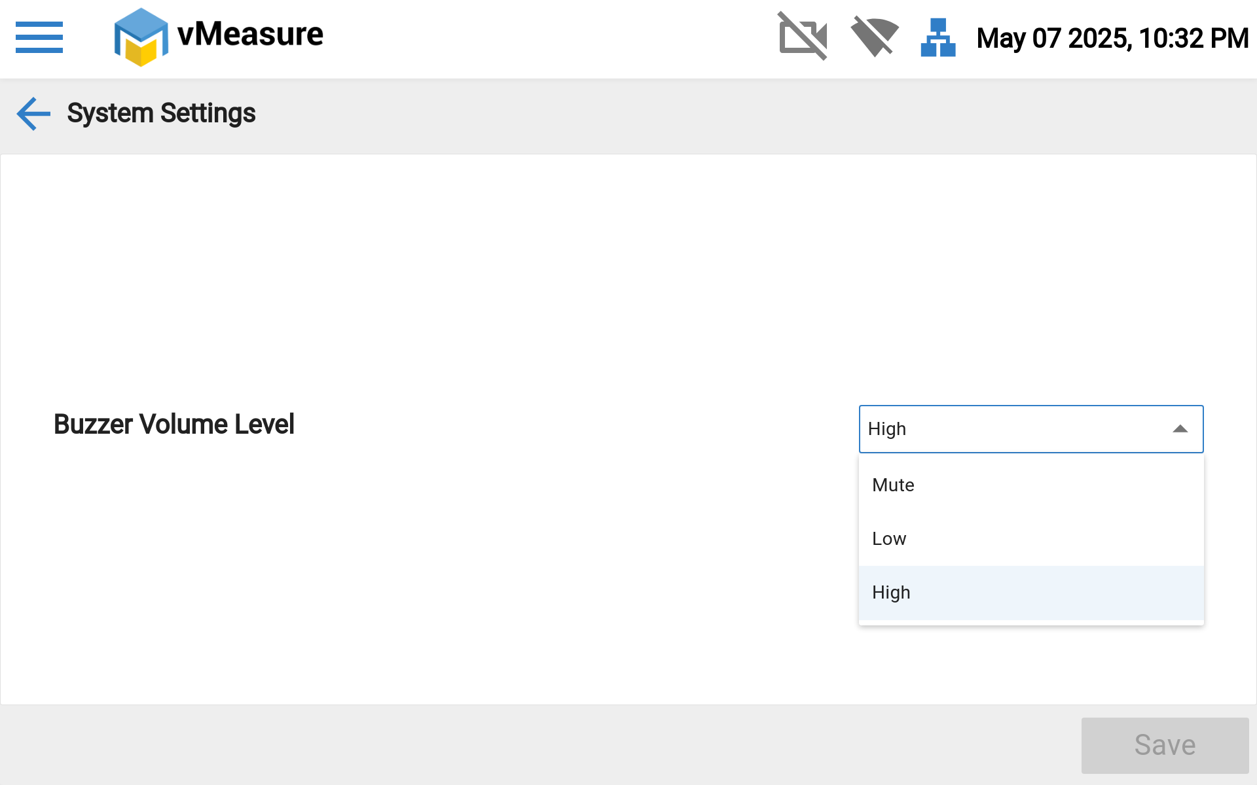Click the Wi-Fi off status icon

(874, 37)
